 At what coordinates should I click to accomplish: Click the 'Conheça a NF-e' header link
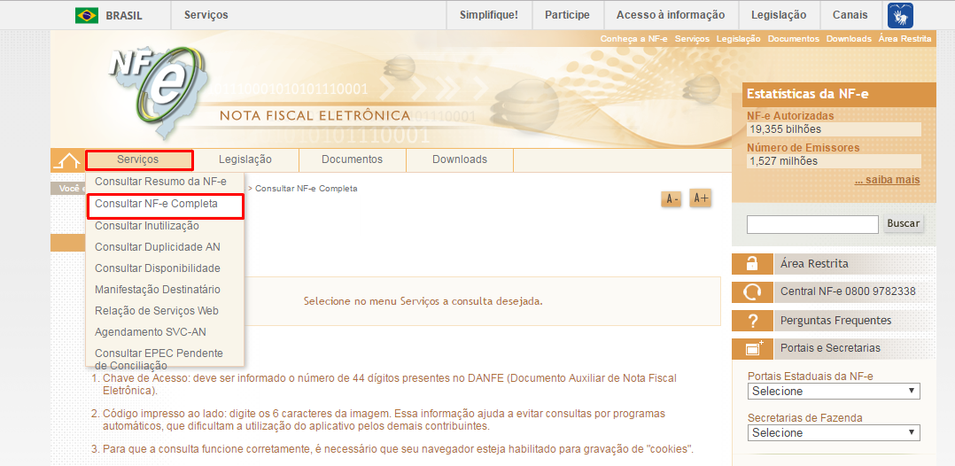[633, 38]
